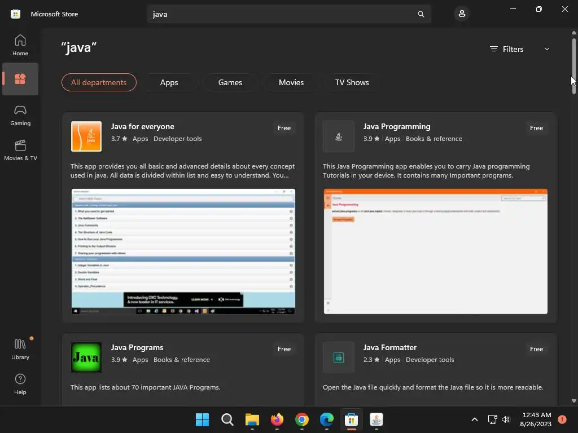Screen dimensions: 578x433
Task: Click Free button for Java for everyone
Action: click(284, 128)
